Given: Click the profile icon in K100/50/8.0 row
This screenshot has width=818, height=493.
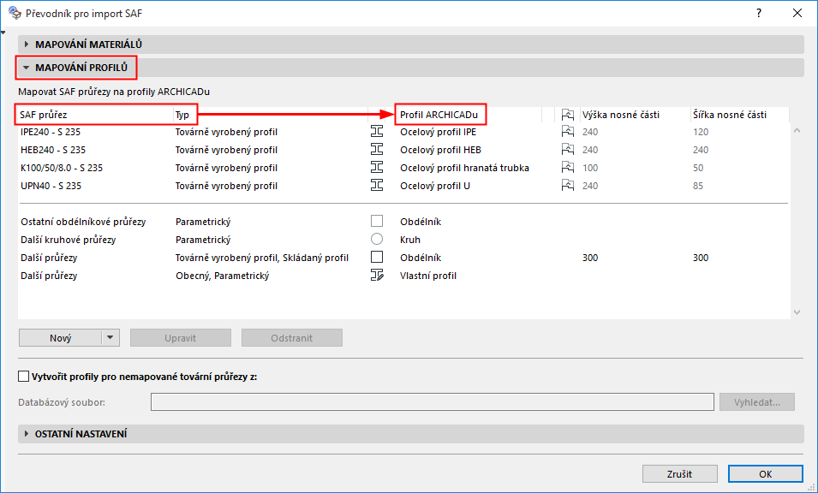Looking at the screenshot, I should click(x=377, y=167).
